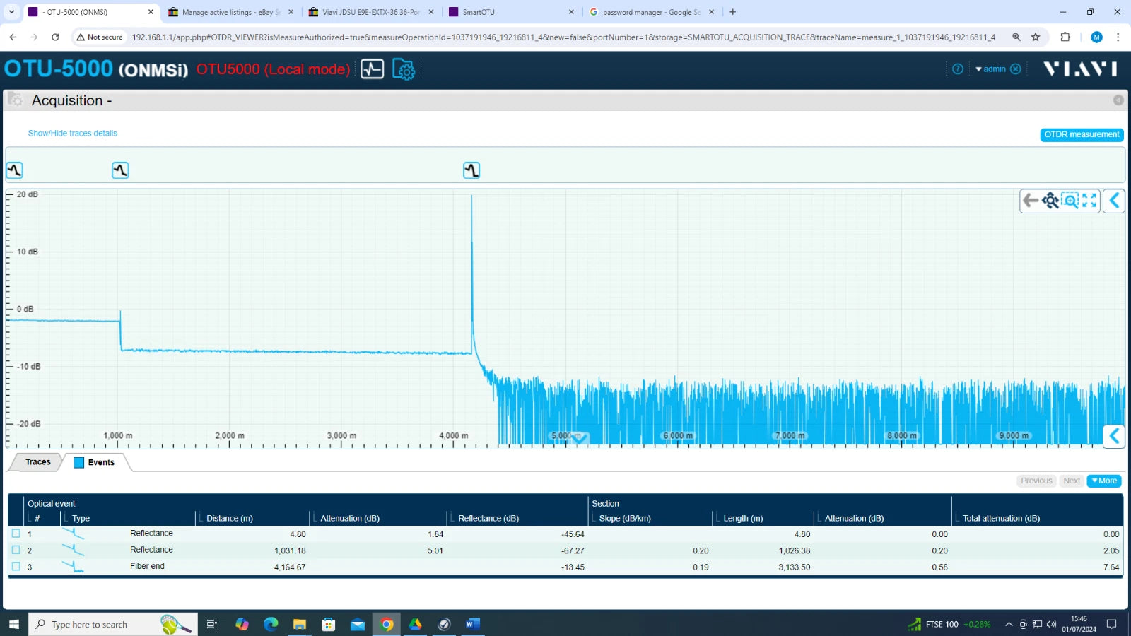Check the checkbox for event 2
1131x636 pixels.
(16, 550)
